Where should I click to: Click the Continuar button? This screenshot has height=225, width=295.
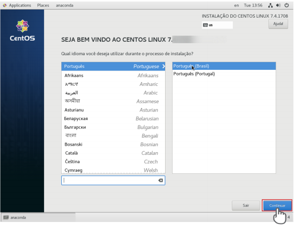pos(277,205)
